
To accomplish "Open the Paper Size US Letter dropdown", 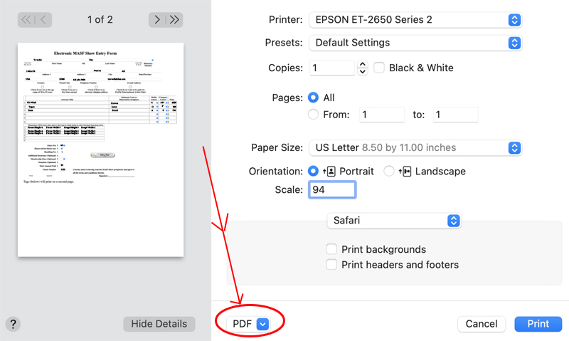I will 415,148.
